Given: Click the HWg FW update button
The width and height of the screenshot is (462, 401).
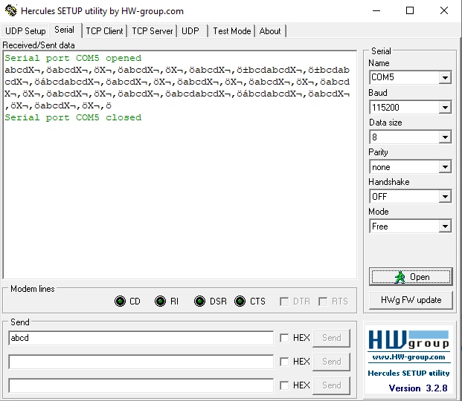Looking at the screenshot, I should pyautogui.click(x=411, y=300).
